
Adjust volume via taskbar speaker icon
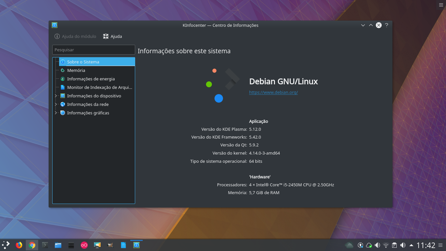coord(378,245)
